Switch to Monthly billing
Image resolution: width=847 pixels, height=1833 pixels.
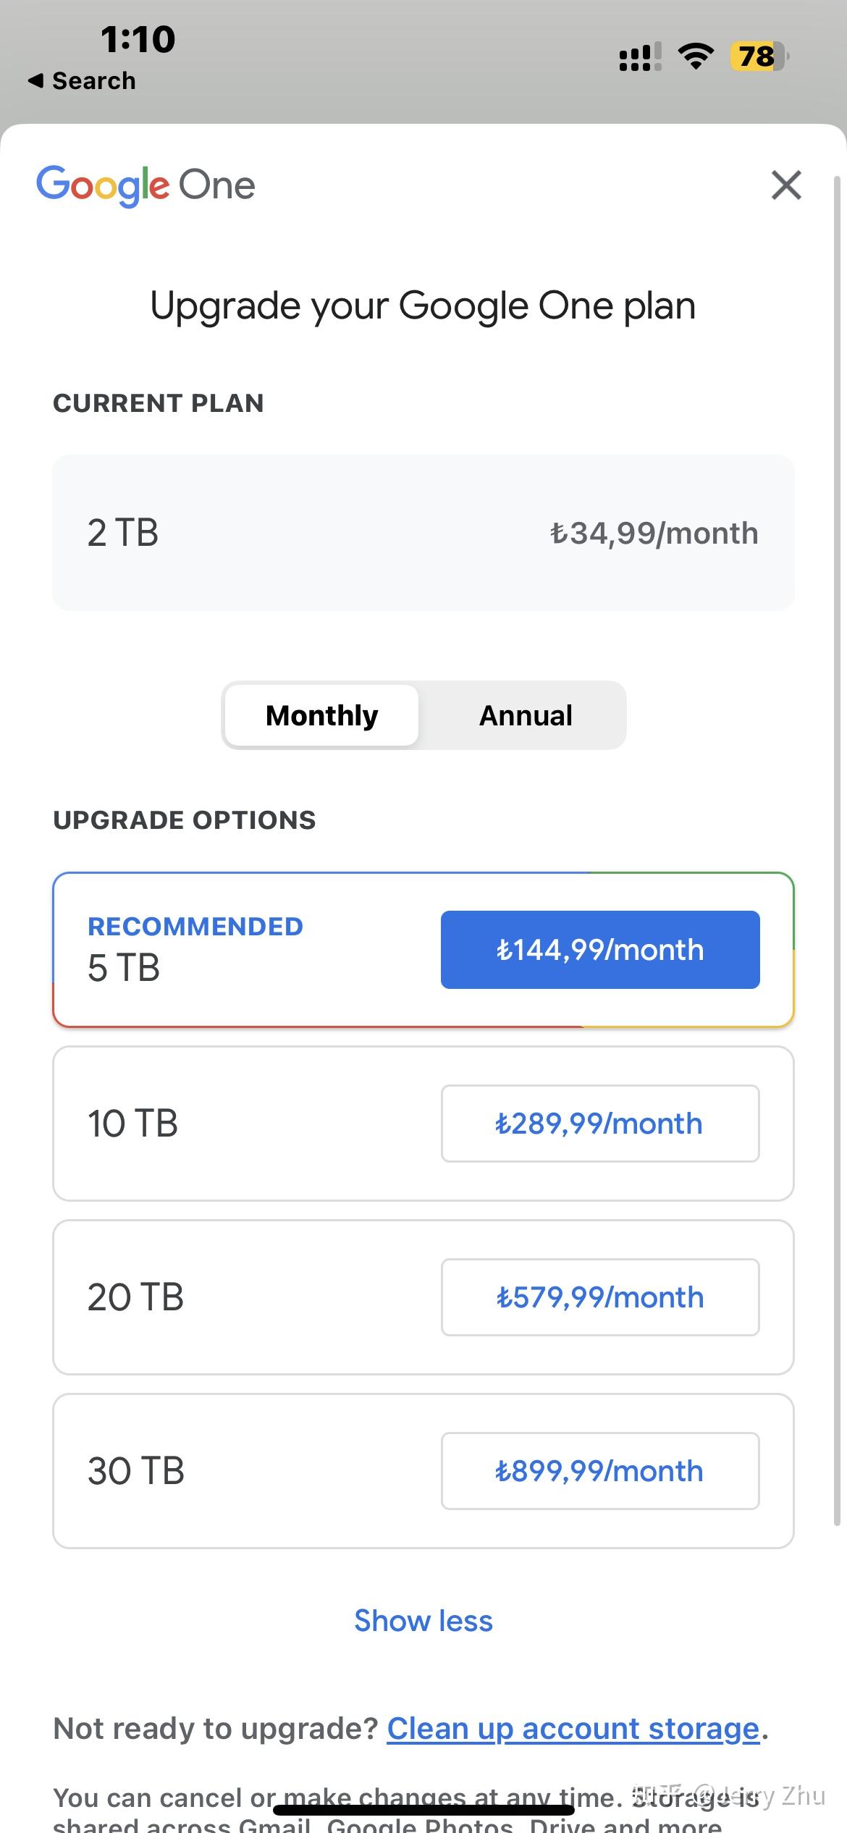point(321,715)
